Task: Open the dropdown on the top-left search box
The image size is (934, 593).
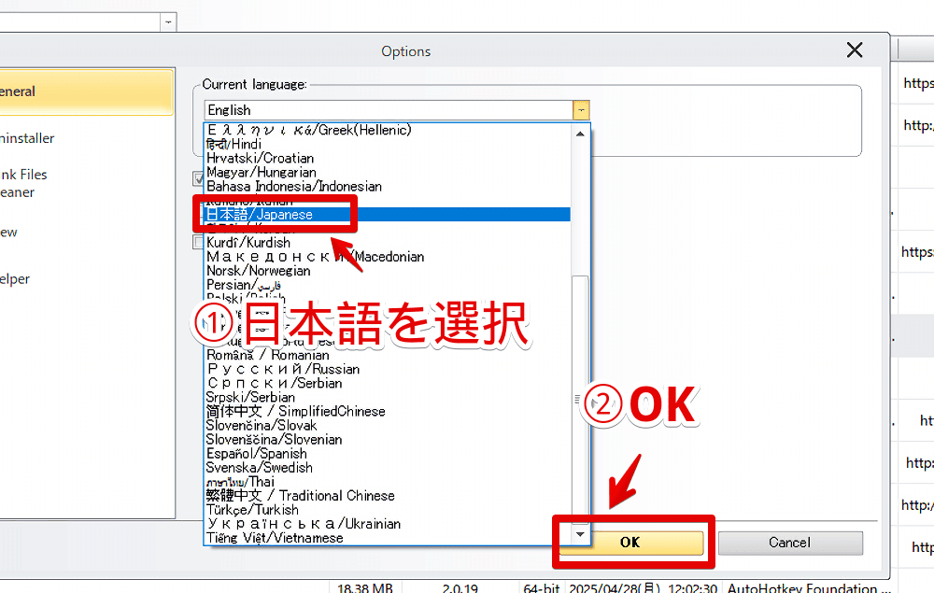Action: coord(168,20)
